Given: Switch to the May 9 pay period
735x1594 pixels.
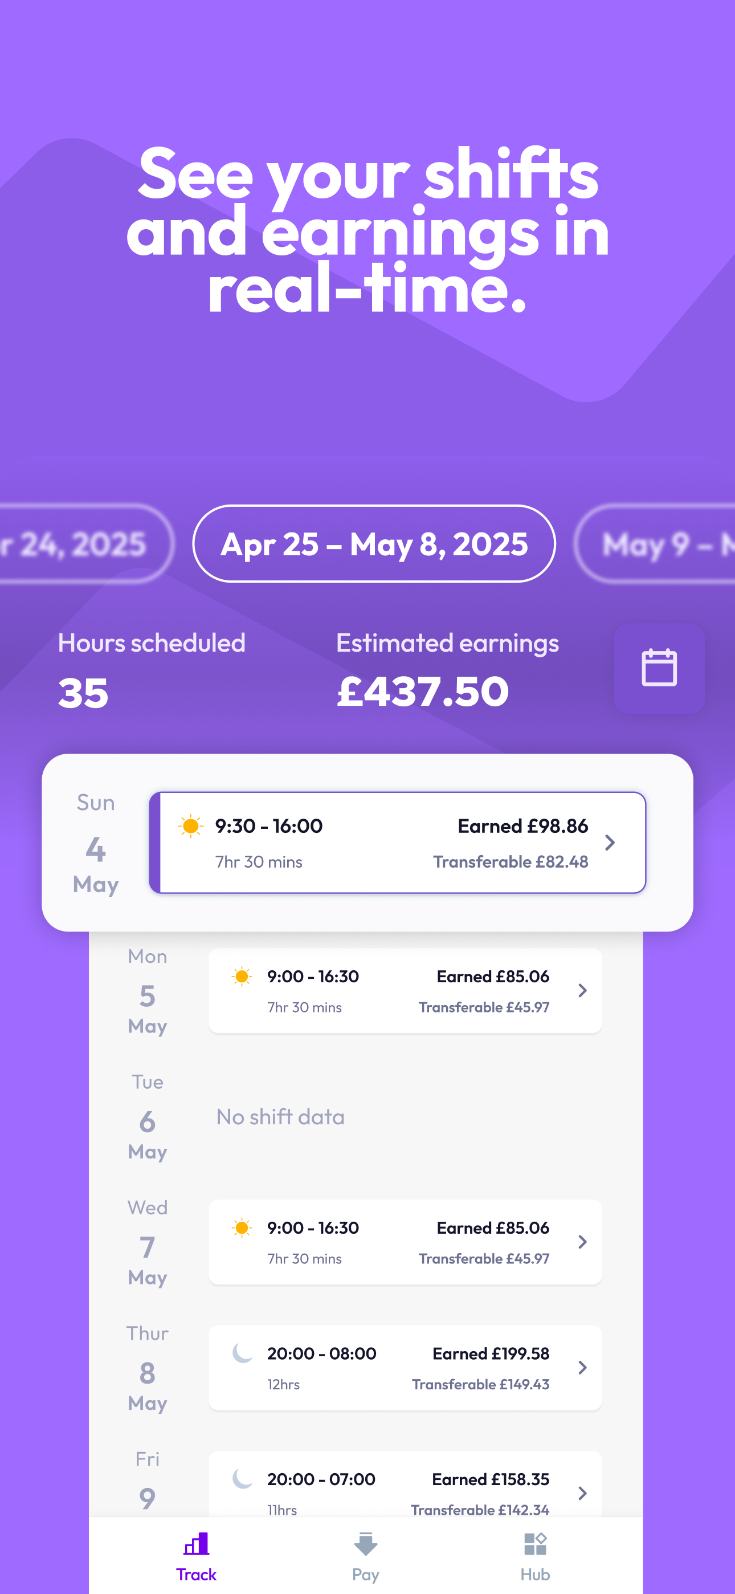Looking at the screenshot, I should pyautogui.click(x=655, y=544).
